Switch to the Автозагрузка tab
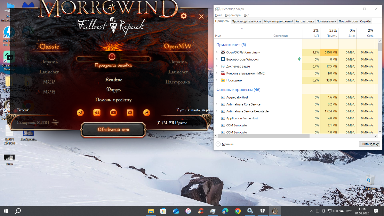This screenshot has height=216, width=384. coord(305,21)
